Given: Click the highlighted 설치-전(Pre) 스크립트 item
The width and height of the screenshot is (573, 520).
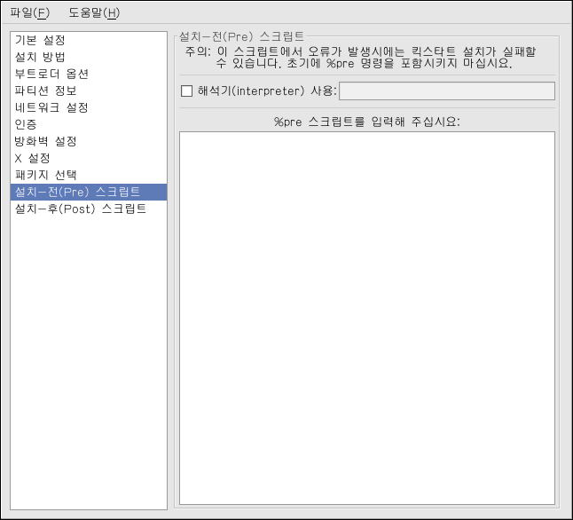Looking at the screenshot, I should [77, 193].
